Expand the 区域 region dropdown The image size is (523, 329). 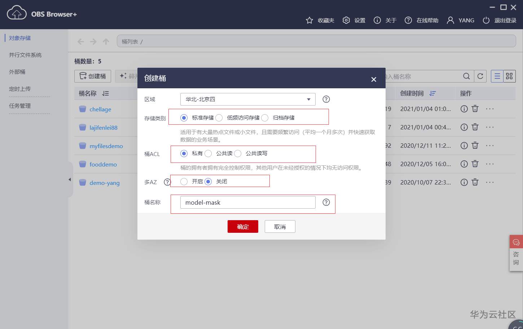coord(248,99)
